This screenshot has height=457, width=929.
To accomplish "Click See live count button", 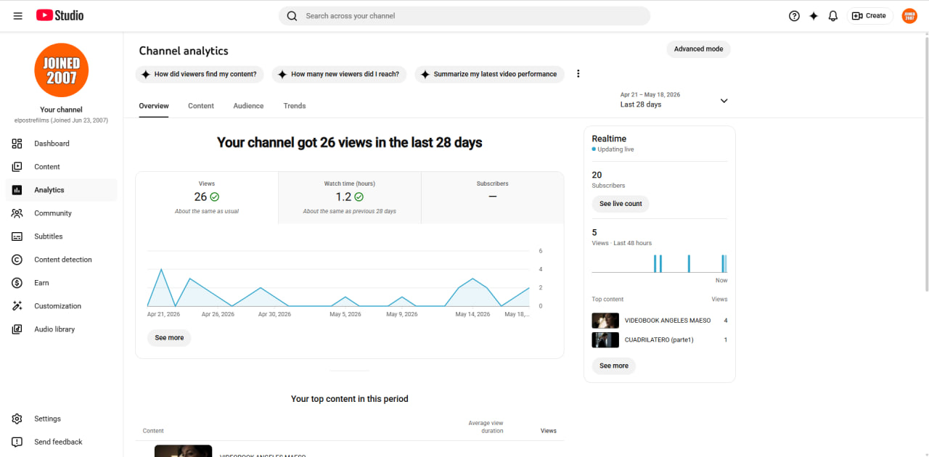I will point(621,204).
